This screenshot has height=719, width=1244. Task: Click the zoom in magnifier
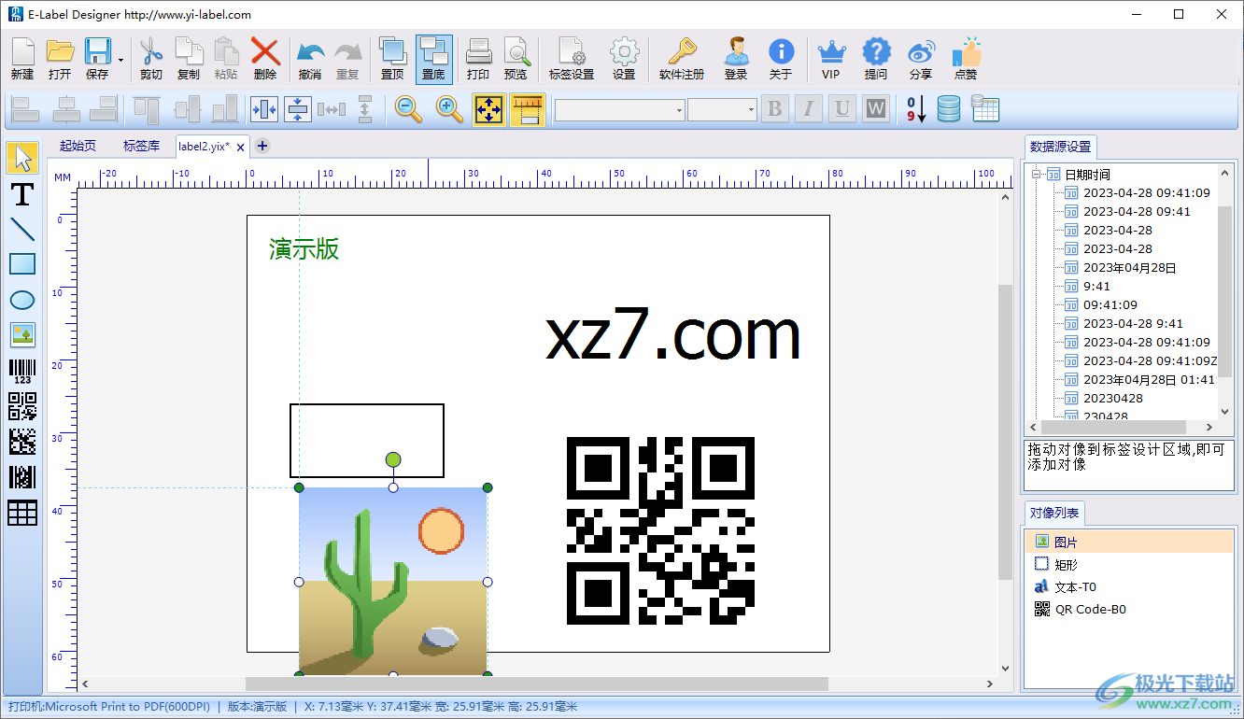click(x=449, y=109)
